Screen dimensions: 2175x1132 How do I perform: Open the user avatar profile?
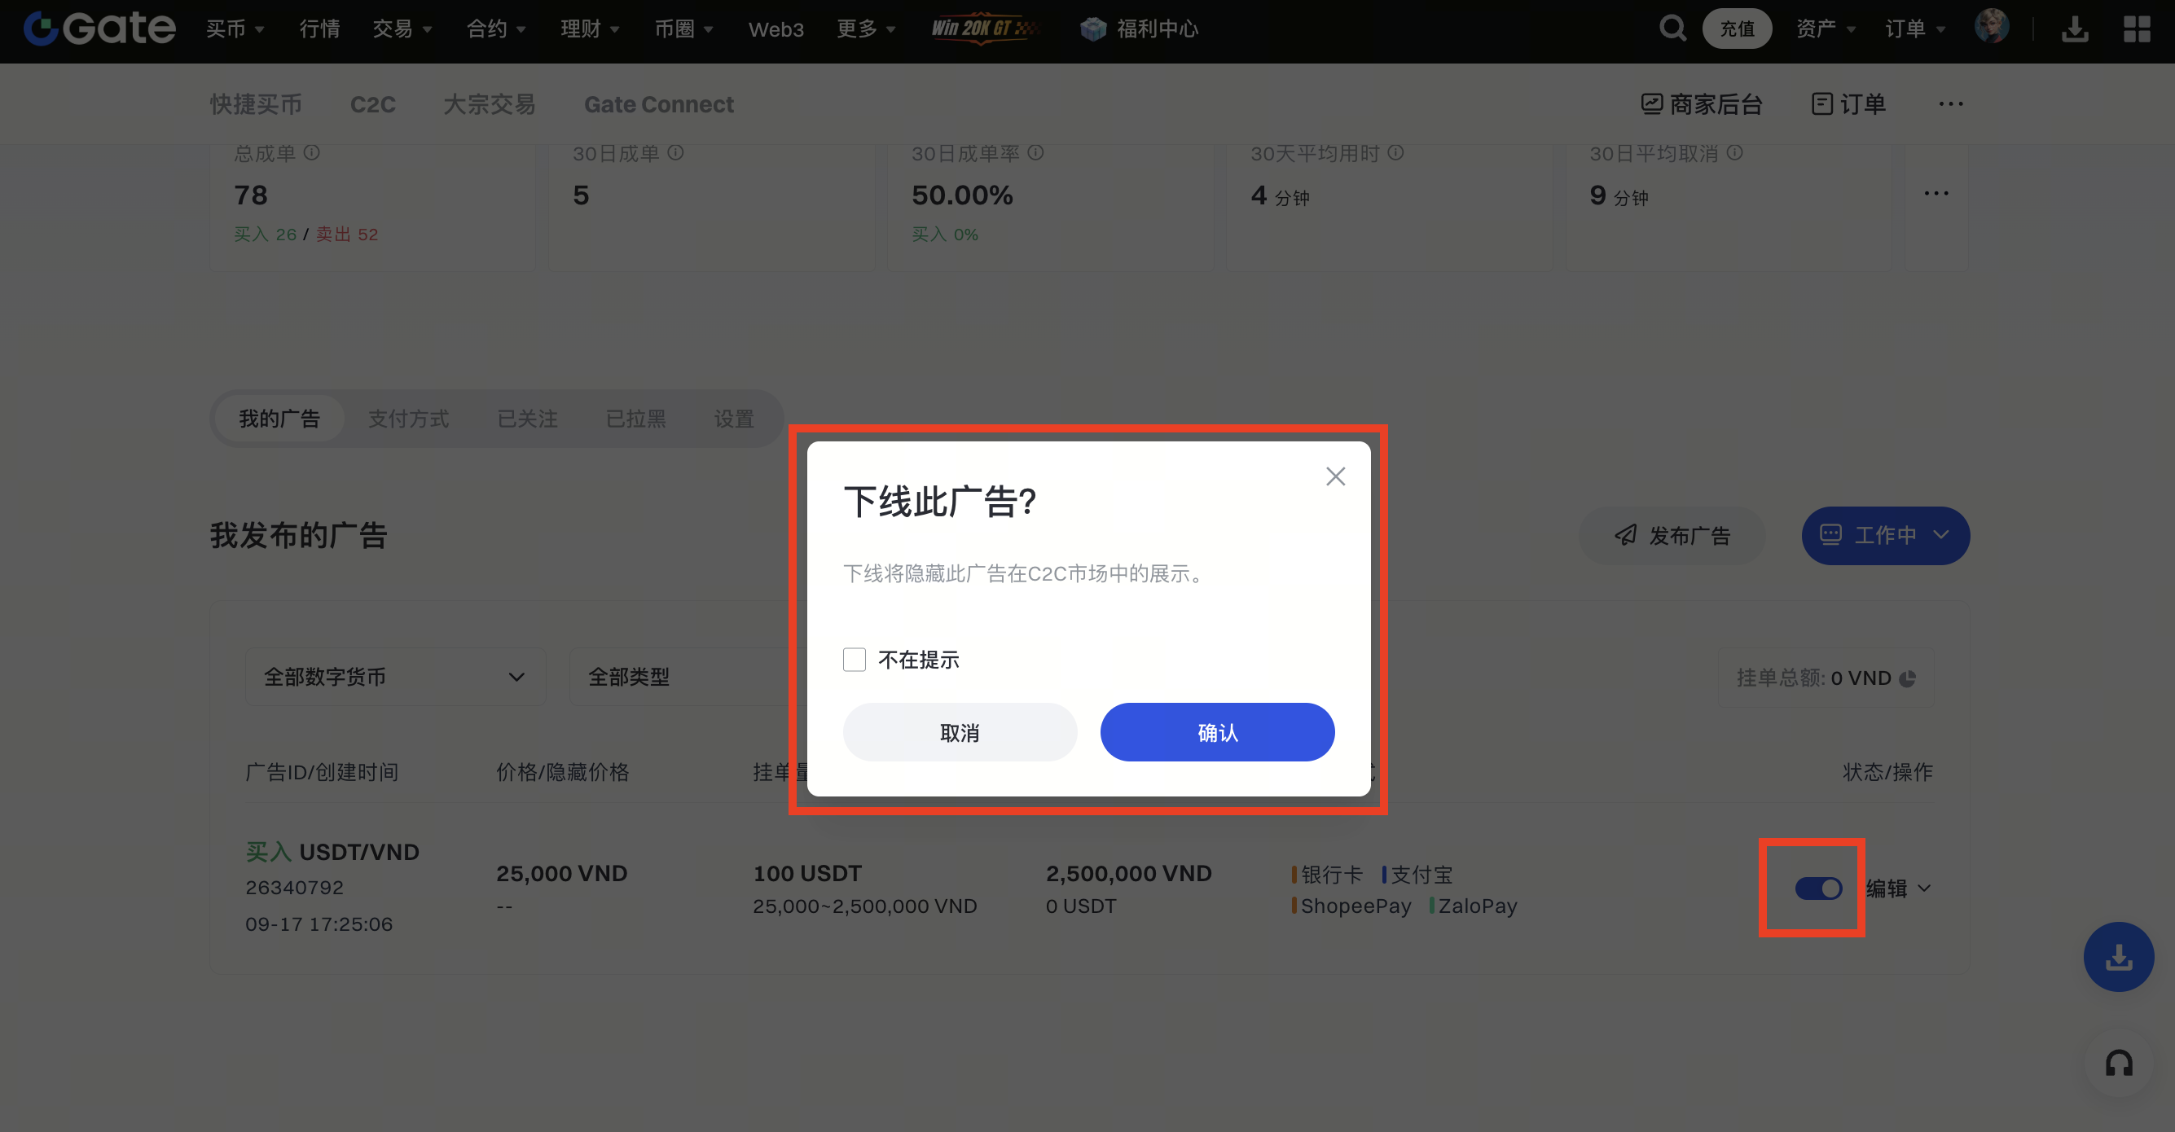(1991, 26)
